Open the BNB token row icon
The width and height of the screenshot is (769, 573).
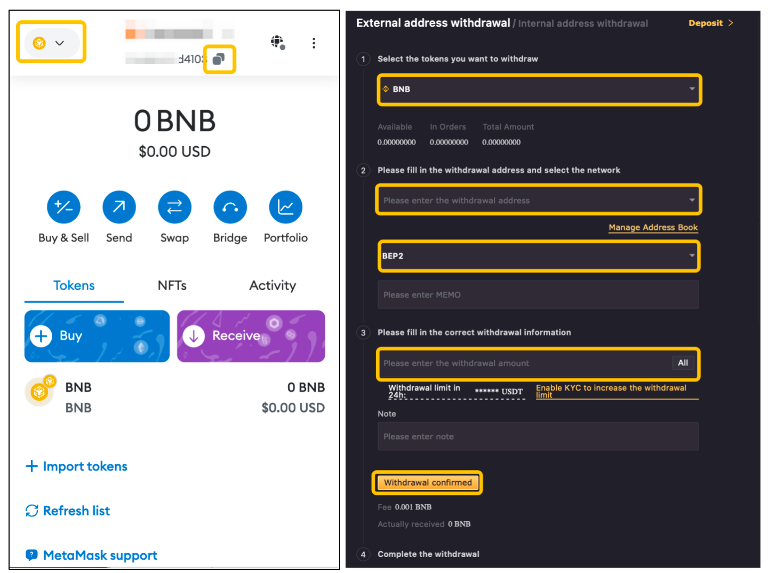pyautogui.click(x=40, y=391)
